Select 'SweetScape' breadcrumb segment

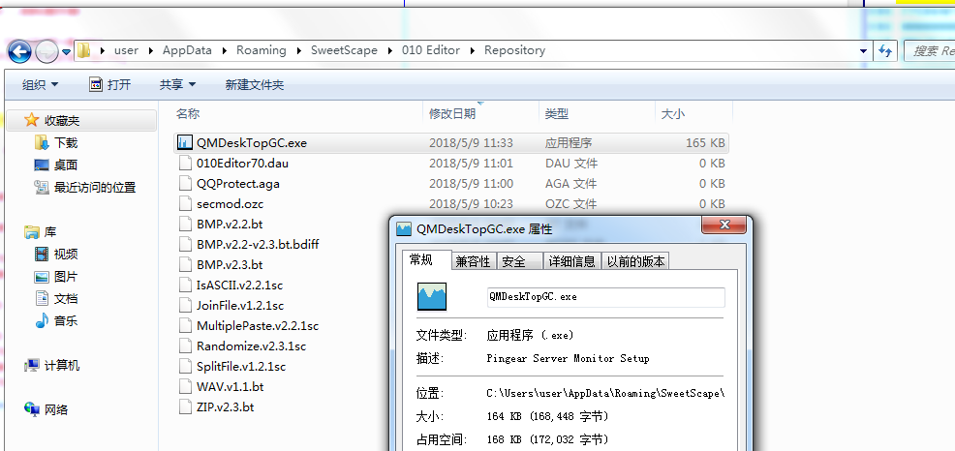(344, 50)
